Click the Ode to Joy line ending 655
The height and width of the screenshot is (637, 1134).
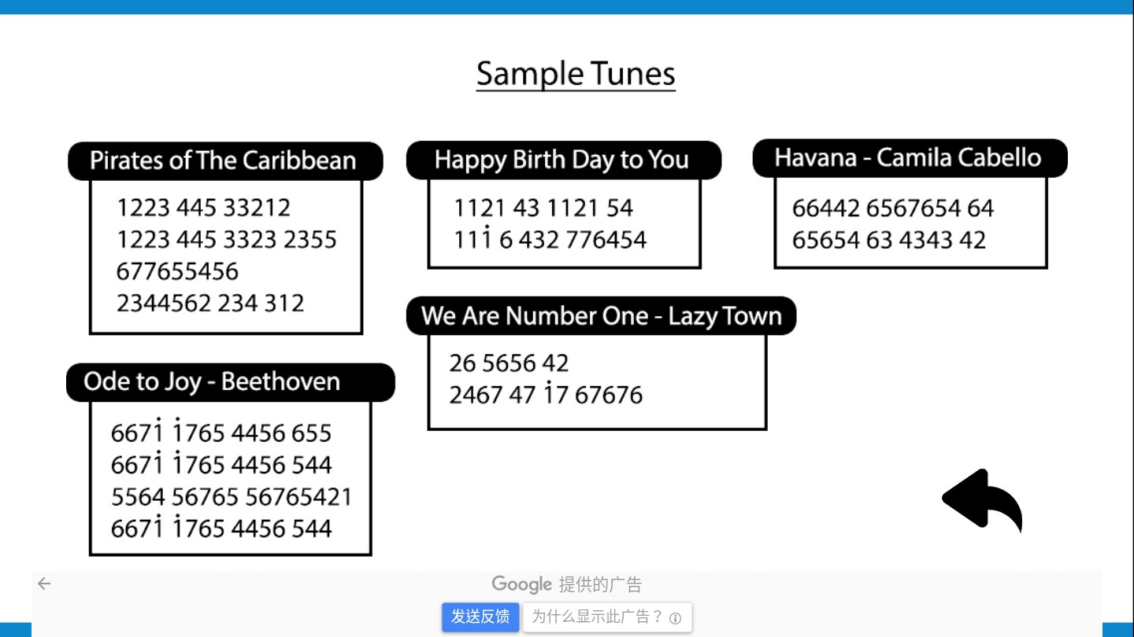coord(221,432)
